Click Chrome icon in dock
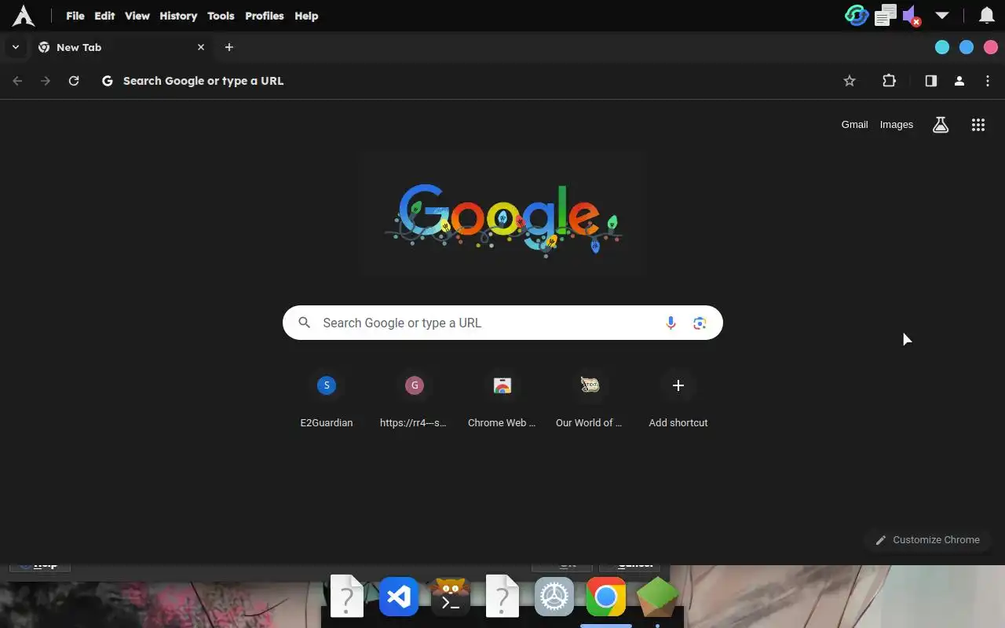1005x628 pixels. pos(606,597)
